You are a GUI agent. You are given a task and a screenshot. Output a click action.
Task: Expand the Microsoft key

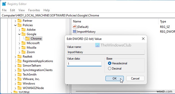[x=19, y=43]
